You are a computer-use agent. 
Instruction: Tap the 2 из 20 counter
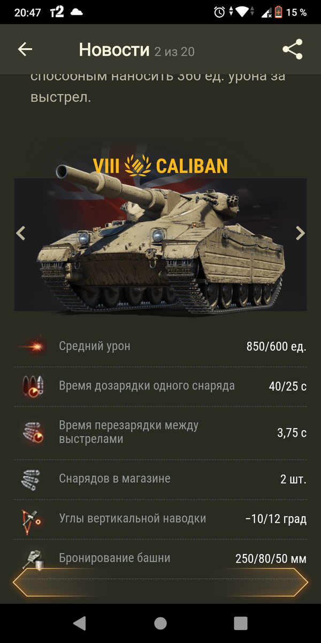click(174, 51)
